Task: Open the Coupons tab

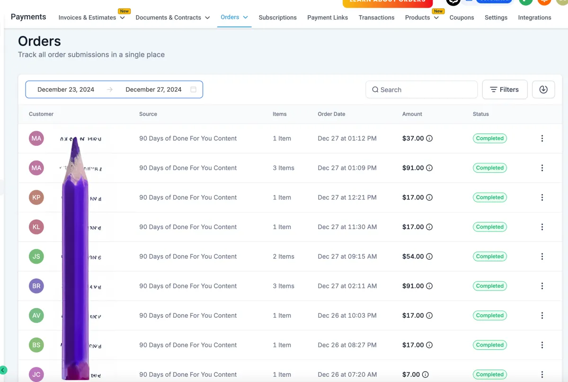Action: coord(461,18)
